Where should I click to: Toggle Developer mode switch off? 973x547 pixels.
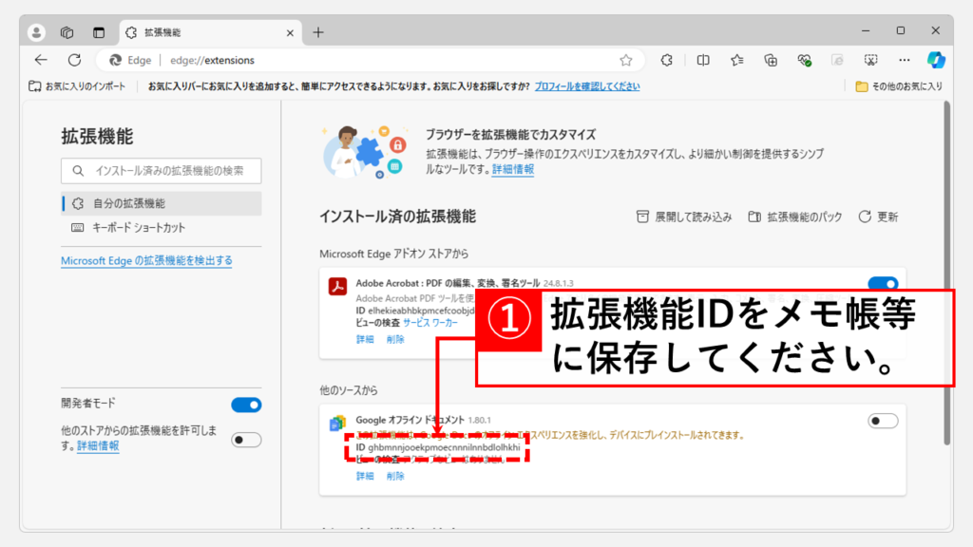(x=246, y=405)
